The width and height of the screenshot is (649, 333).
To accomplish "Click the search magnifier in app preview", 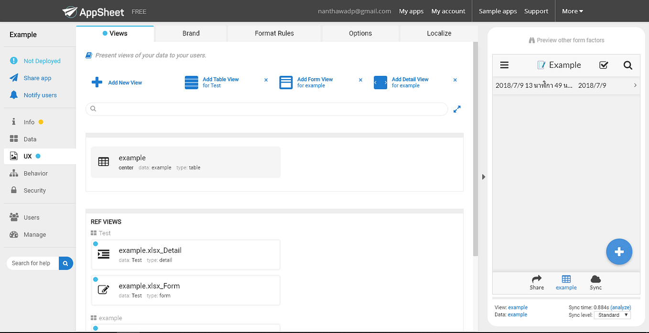I will tap(628, 65).
